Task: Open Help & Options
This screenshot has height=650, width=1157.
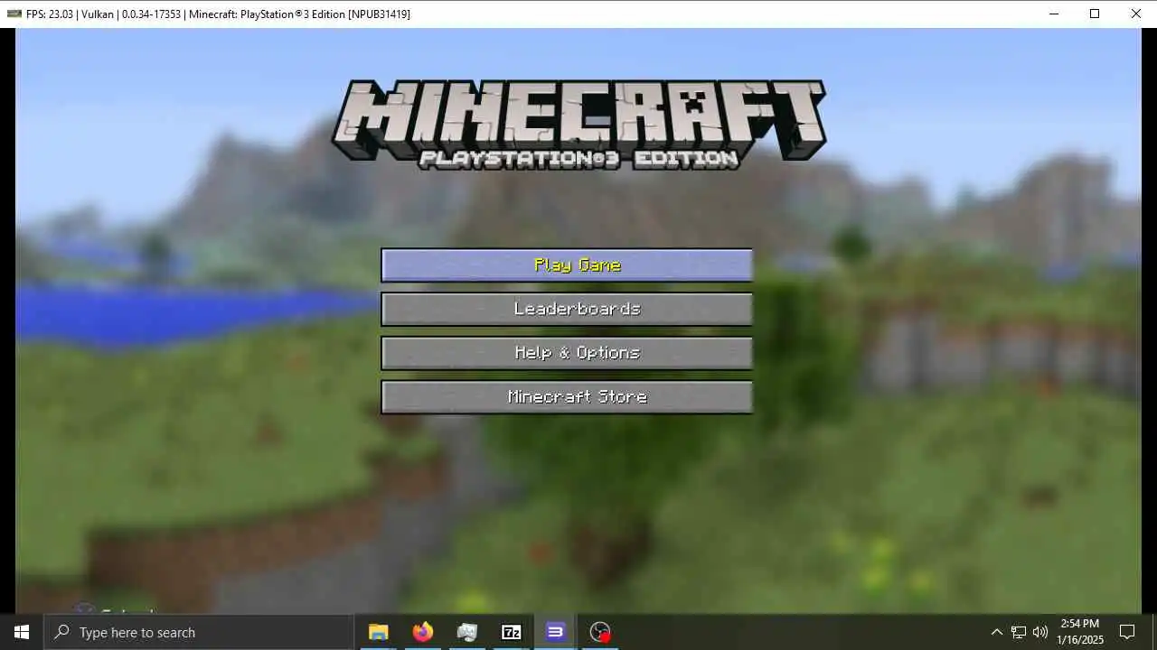Action: pyautogui.click(x=567, y=353)
